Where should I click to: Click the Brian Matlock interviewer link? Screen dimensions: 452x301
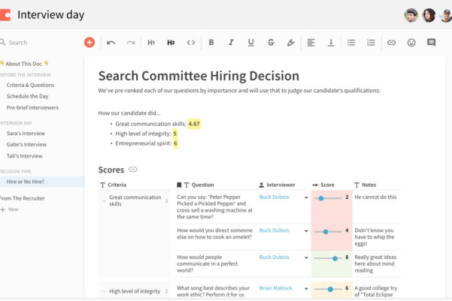276,287
